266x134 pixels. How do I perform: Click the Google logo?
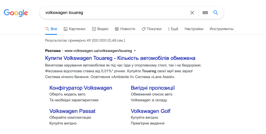click(x=16, y=13)
